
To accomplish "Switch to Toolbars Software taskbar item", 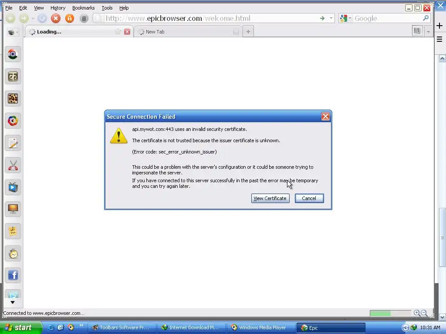I will 122,327.
